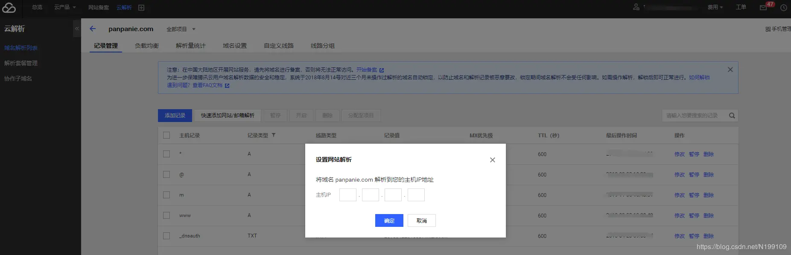Check the row for host record www
This screenshot has width=791, height=255.
[166, 215]
